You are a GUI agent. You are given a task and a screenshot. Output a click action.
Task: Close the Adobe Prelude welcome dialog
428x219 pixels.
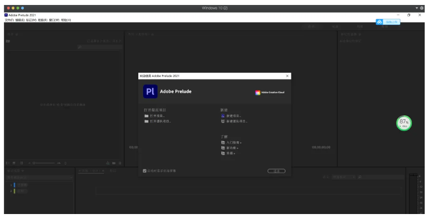pos(287,76)
